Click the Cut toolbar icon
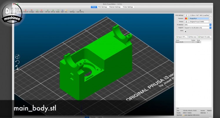Screen dimensions: 220x118 tap(66, 11)
